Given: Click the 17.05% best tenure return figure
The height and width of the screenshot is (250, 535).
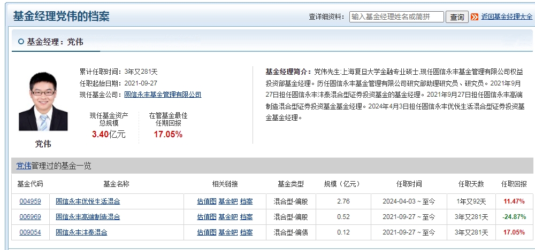Looking at the screenshot, I should (168, 134).
